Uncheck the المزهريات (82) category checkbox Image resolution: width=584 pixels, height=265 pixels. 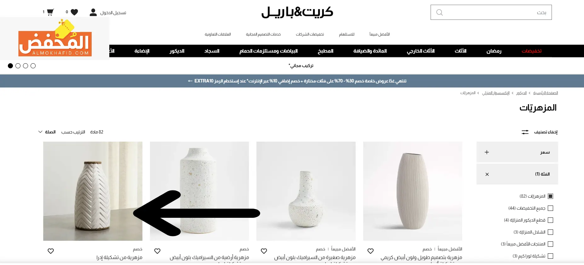(550, 196)
